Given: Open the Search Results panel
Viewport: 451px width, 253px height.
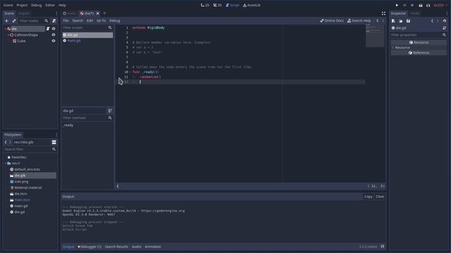Looking at the screenshot, I should (116, 247).
